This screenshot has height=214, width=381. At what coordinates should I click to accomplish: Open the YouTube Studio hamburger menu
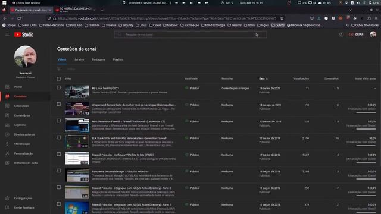pyautogui.click(x=7, y=34)
